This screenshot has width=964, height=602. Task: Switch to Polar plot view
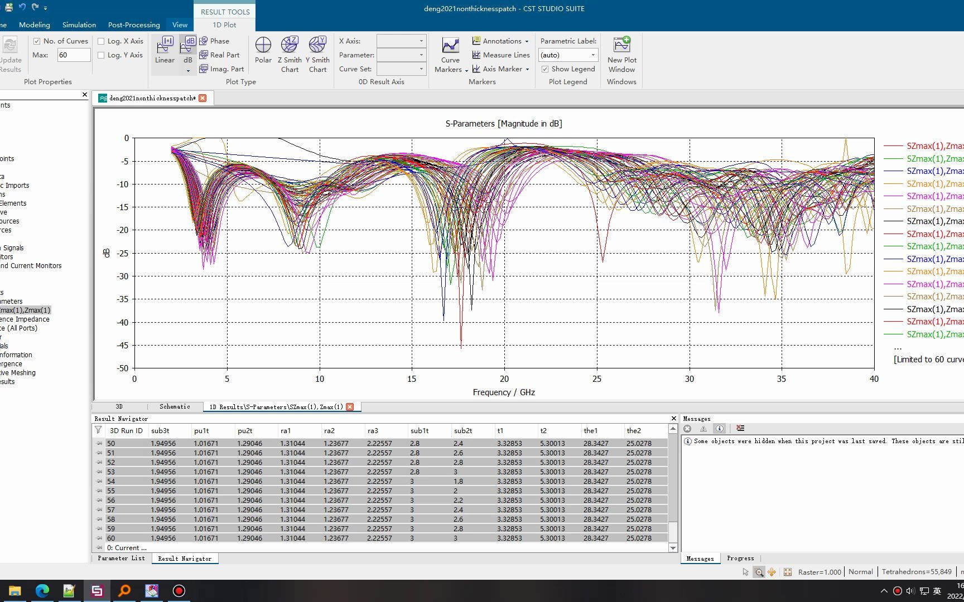[263, 50]
